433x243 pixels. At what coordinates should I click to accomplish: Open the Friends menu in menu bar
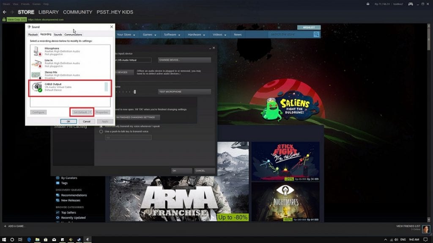pos(25,4)
